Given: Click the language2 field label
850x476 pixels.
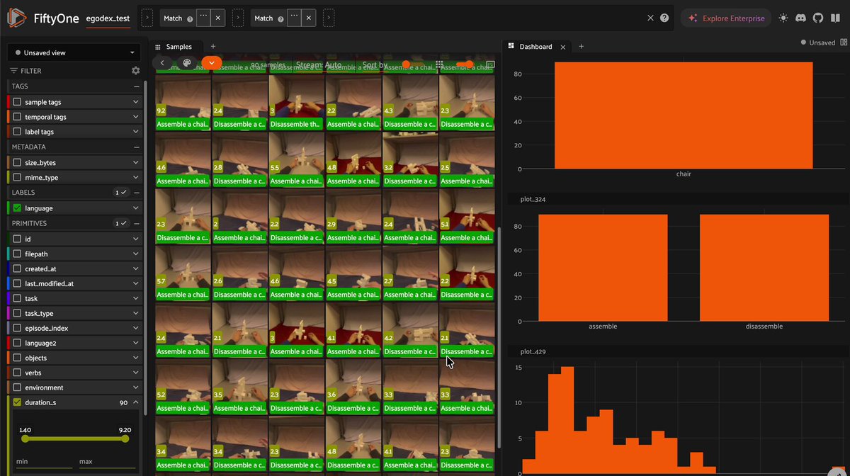Looking at the screenshot, I should click(40, 343).
